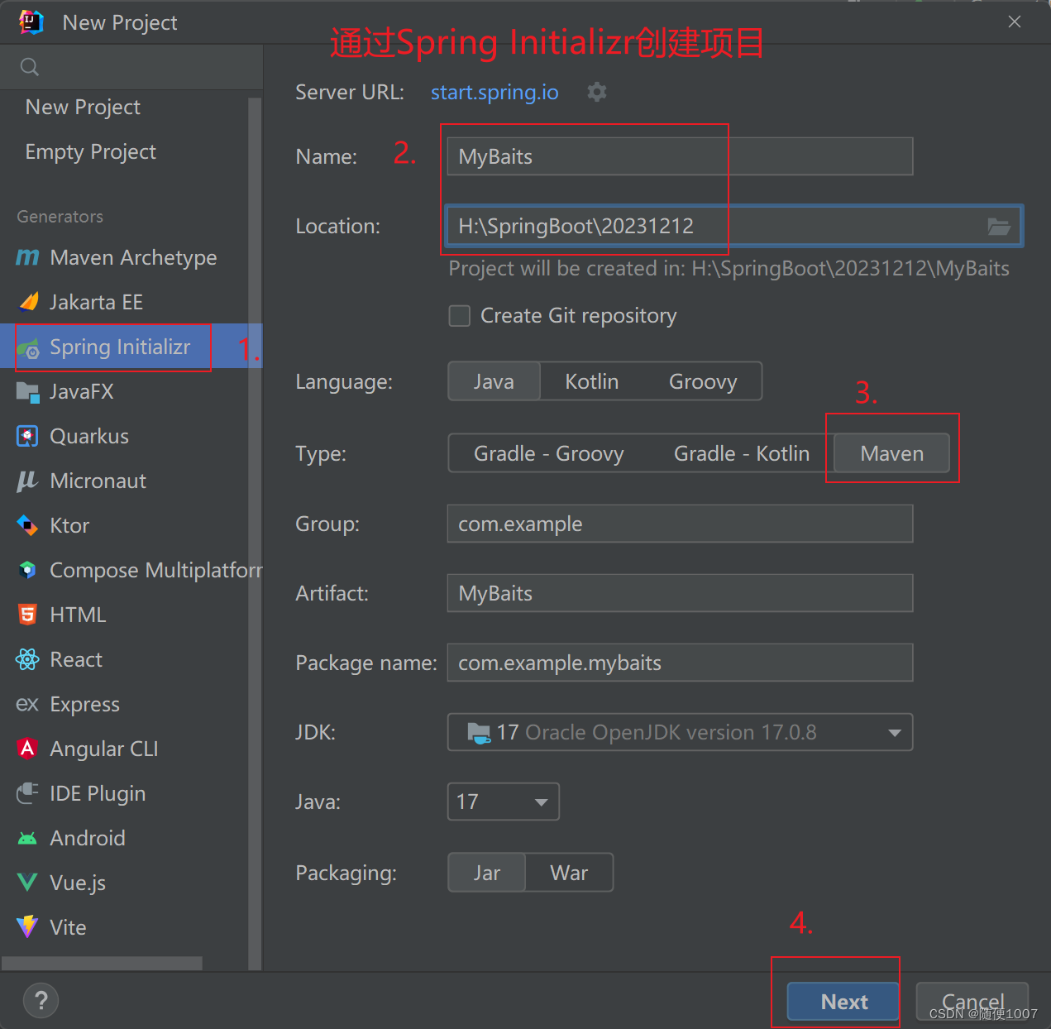Click the browse folder icon in Location field
Image resolution: width=1051 pixels, height=1029 pixels.
(x=999, y=226)
